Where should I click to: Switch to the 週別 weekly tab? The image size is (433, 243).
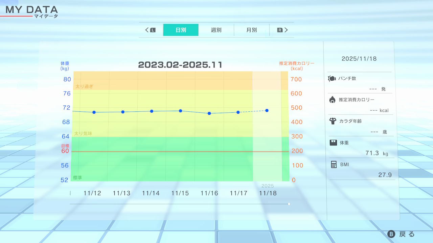[216, 30]
